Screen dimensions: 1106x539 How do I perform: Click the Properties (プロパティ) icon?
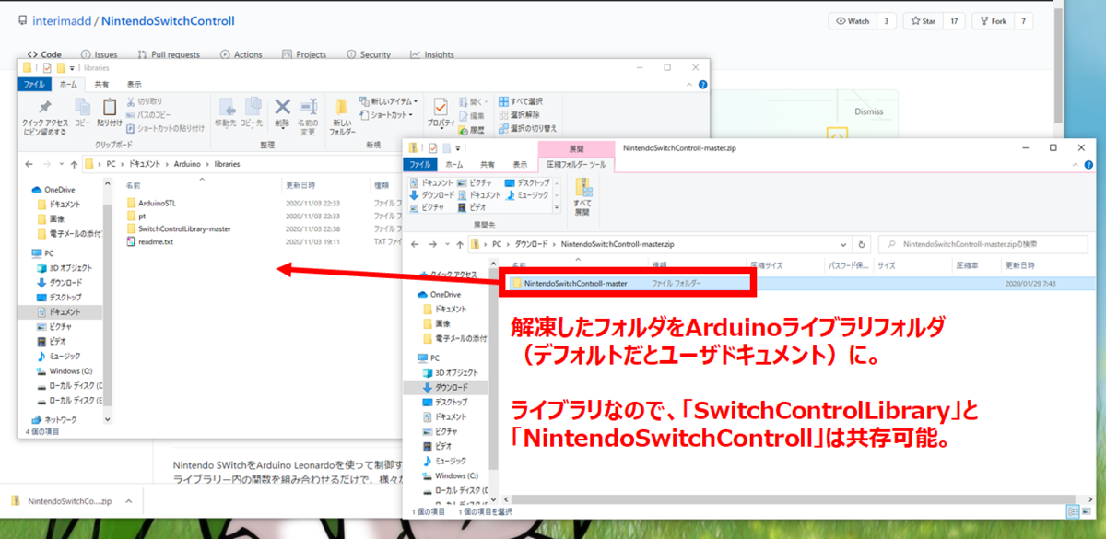pyautogui.click(x=441, y=112)
